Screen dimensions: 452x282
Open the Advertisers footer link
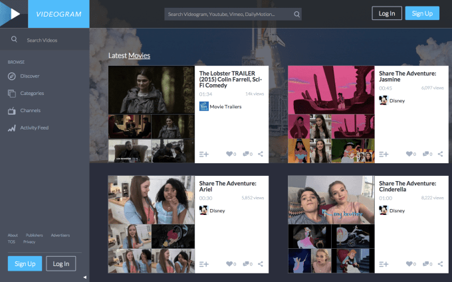pos(60,235)
